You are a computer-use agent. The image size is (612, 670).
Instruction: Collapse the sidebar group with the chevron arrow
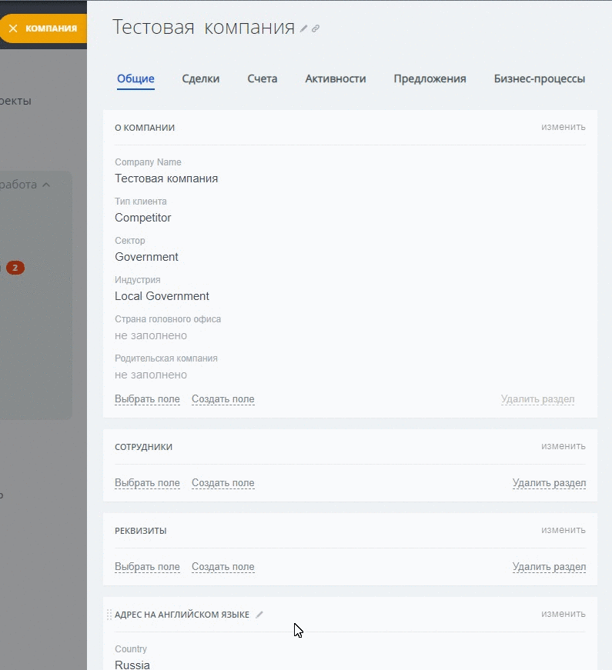46,185
